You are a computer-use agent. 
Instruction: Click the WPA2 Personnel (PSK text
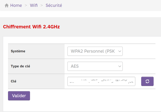coord(93,51)
